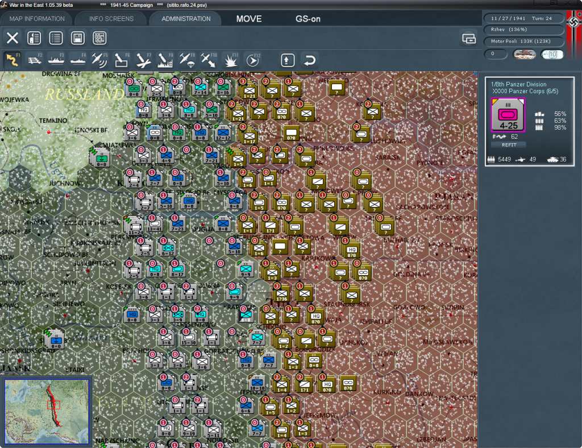Click the snowy weather pill showing 10
Image resolution: width=582 pixels, height=448 pixels.
552,54
